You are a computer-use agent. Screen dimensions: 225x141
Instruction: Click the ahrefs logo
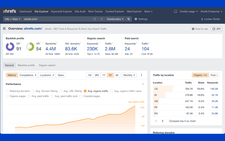(x=10, y=11)
